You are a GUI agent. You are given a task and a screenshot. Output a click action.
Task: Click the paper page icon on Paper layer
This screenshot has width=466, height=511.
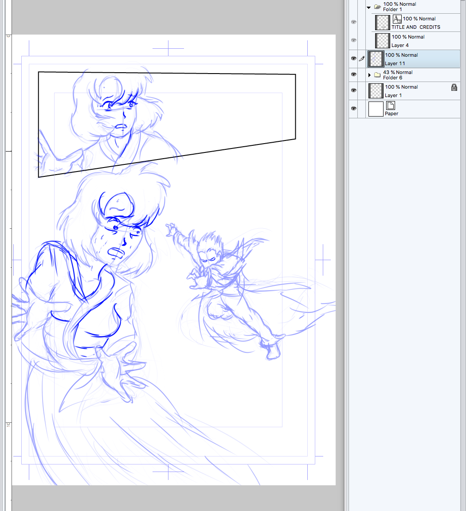tap(390, 105)
